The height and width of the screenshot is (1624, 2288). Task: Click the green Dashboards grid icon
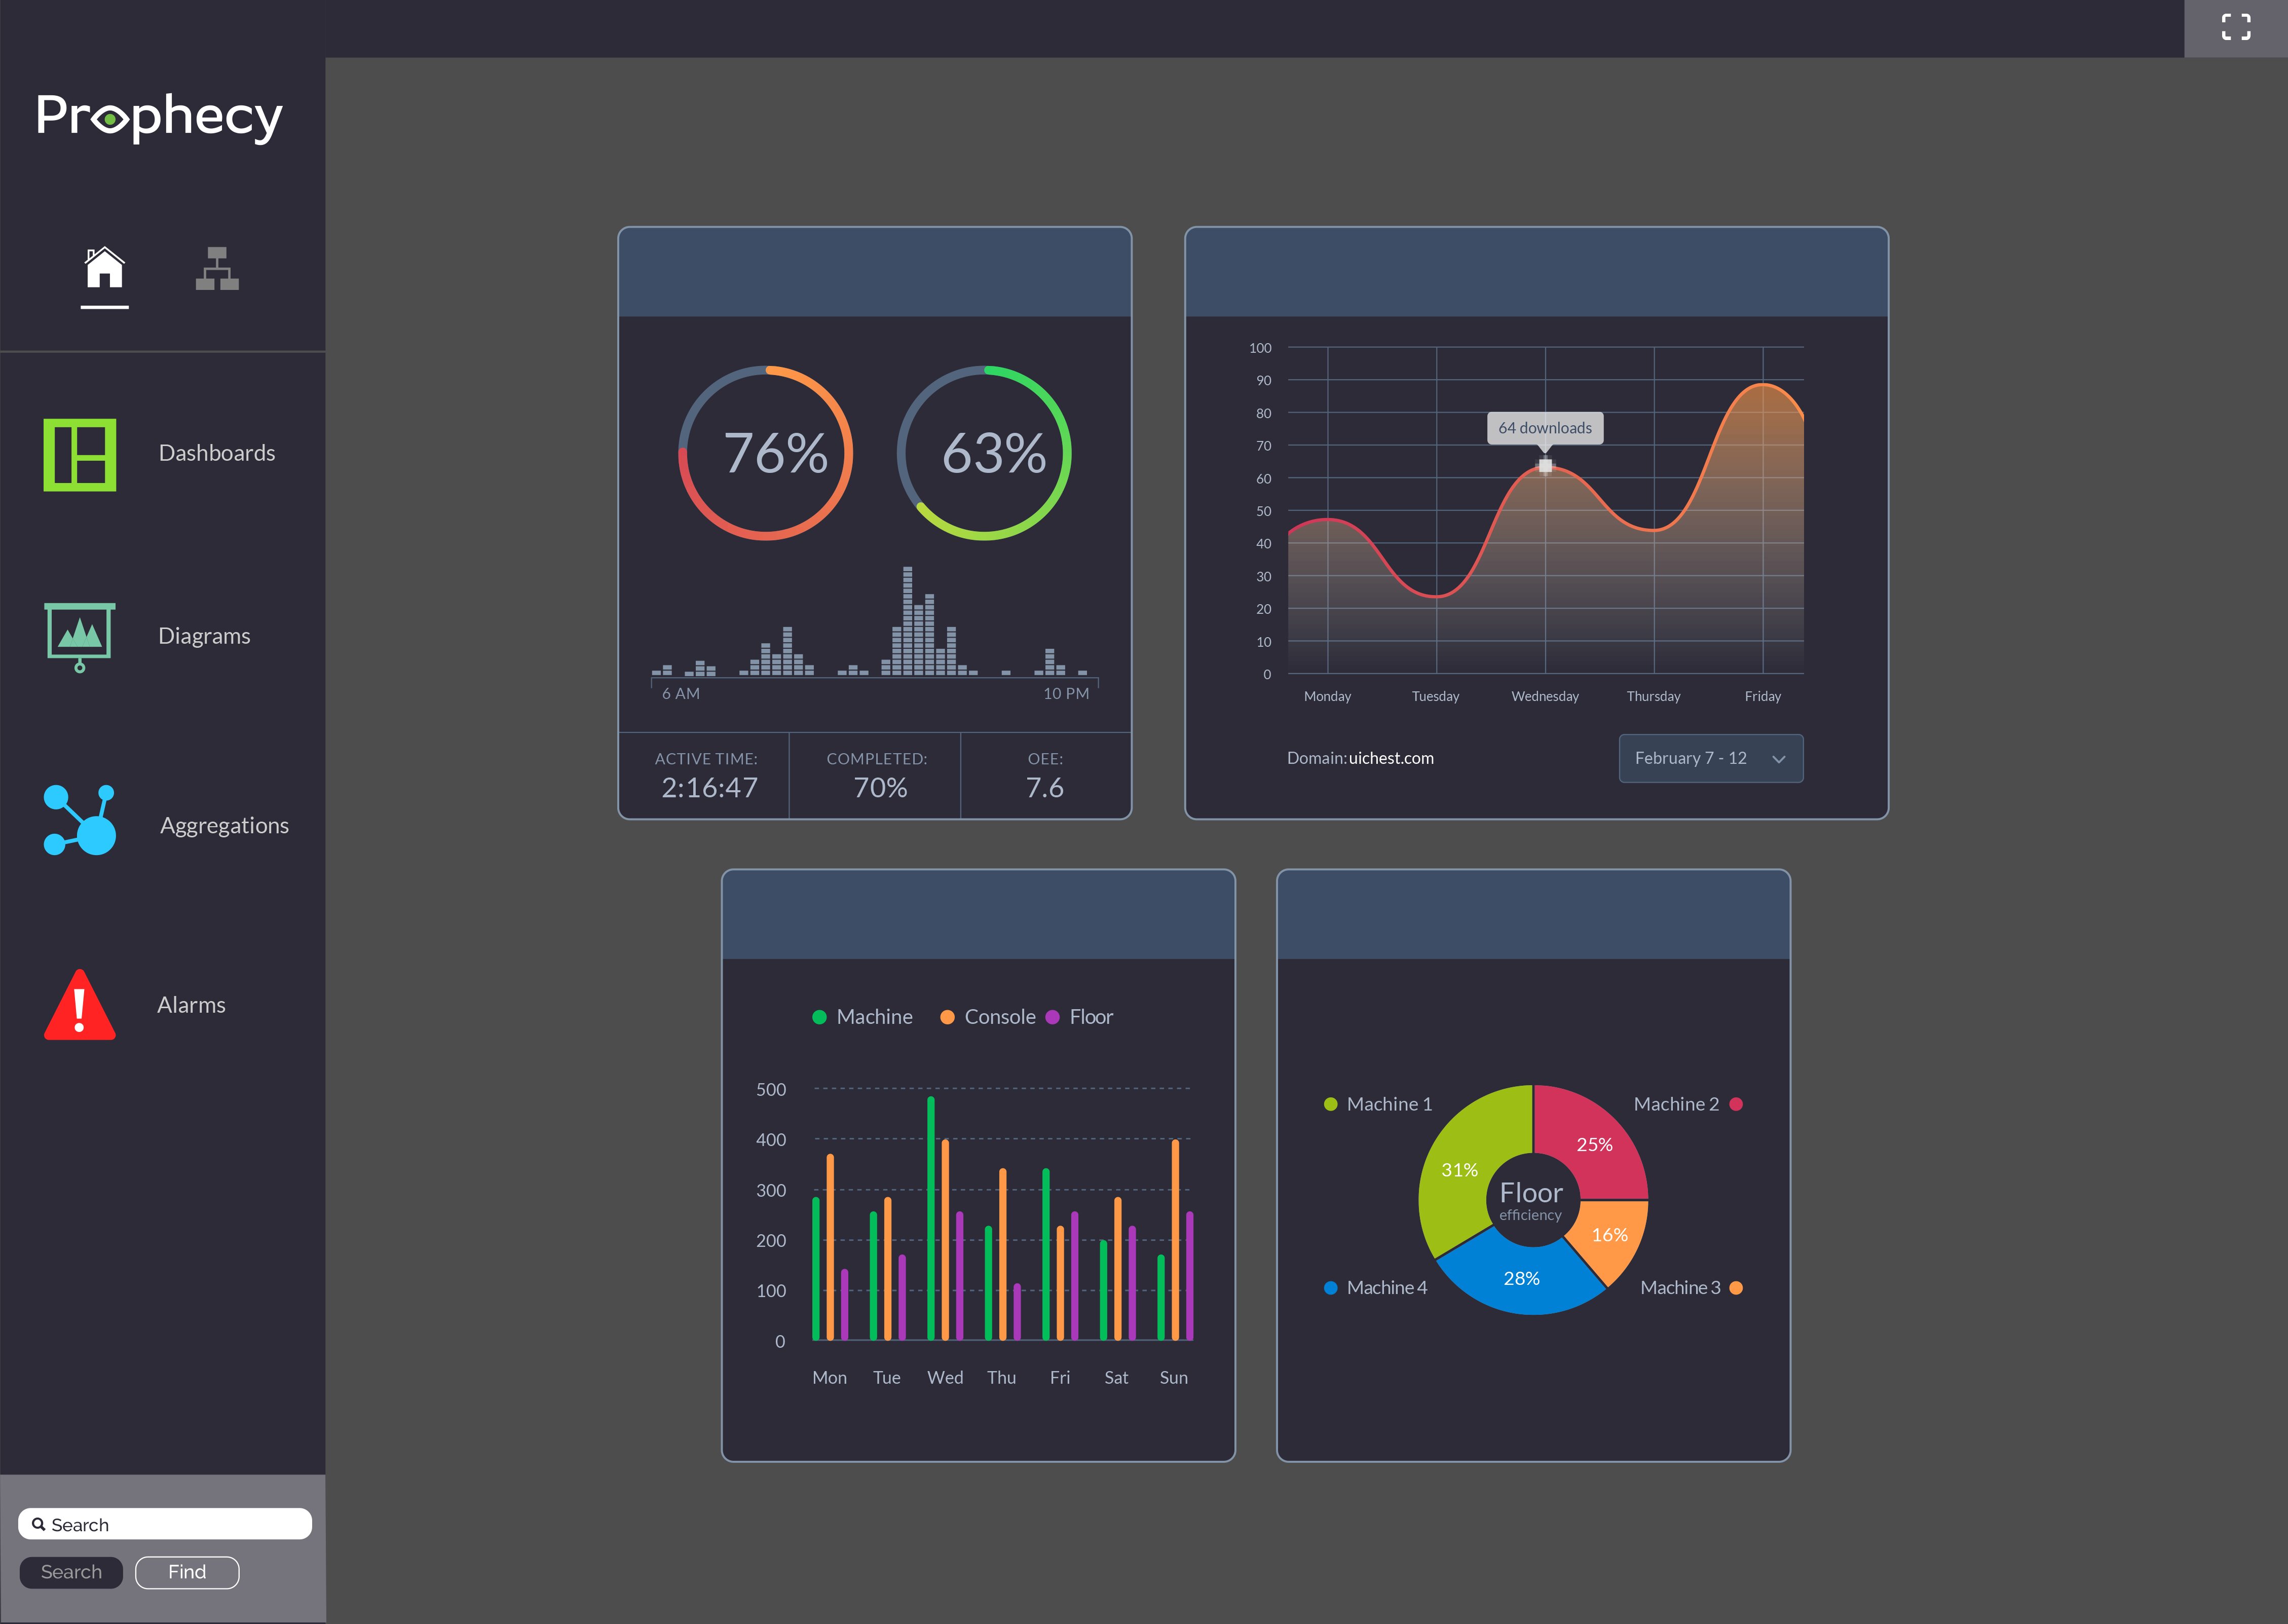point(80,455)
